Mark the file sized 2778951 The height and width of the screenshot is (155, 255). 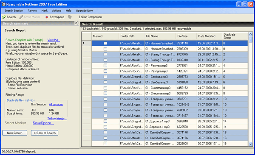[x=105, y=66]
